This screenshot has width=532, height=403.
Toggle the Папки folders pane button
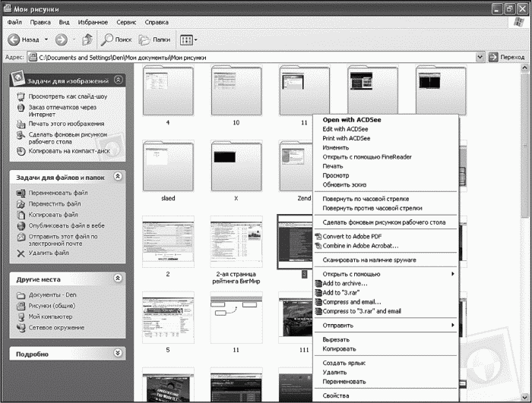(x=154, y=39)
